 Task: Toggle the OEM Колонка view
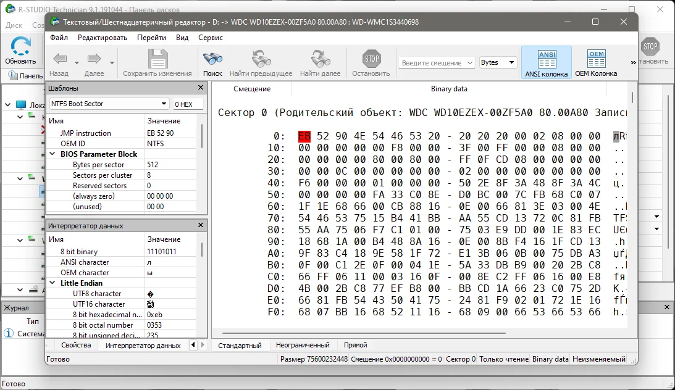(596, 63)
